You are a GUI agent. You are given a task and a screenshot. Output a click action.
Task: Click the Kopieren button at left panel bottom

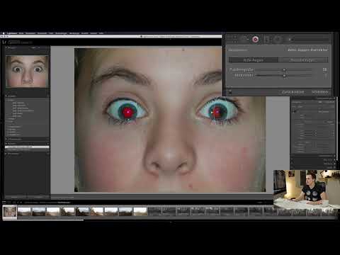point(14,197)
